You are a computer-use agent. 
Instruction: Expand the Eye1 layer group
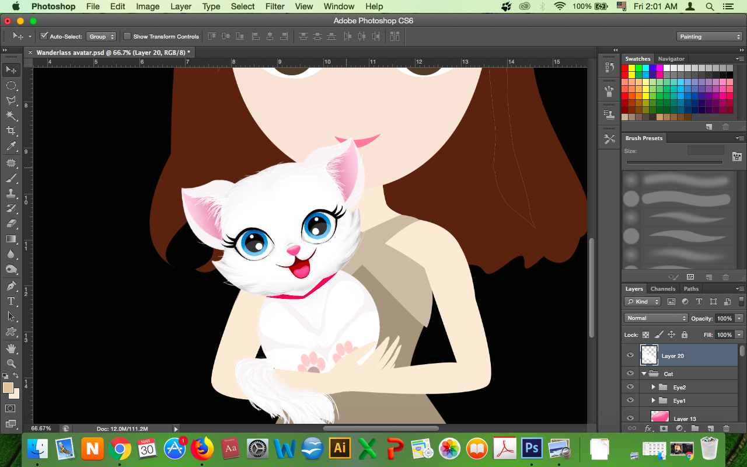point(654,400)
